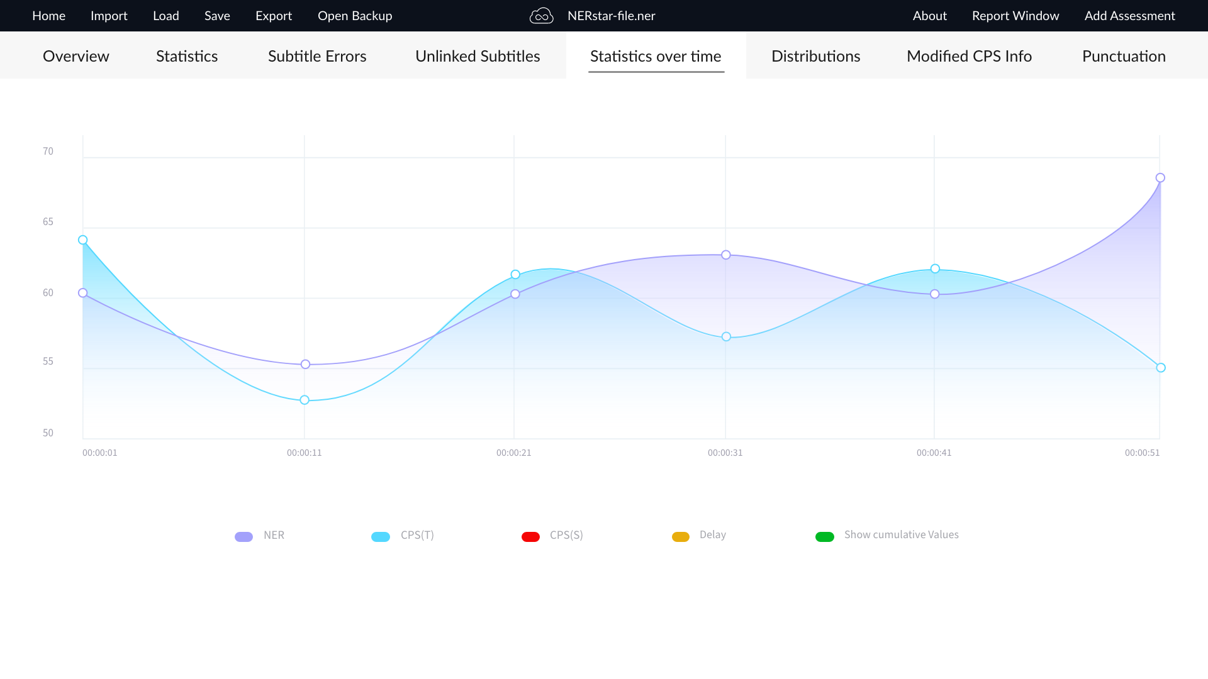Screen dimensions: 1208x679
Task: Enable Show cumulative Values green toggle
Action: point(824,536)
